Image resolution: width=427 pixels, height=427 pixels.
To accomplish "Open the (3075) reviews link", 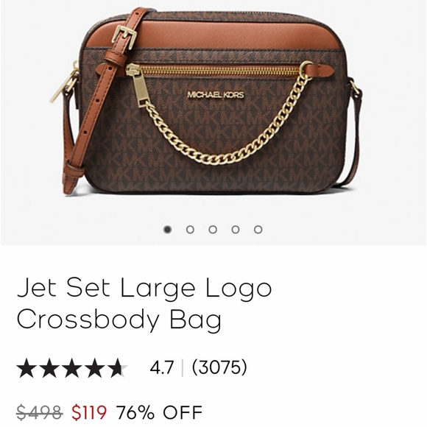I will (x=219, y=367).
